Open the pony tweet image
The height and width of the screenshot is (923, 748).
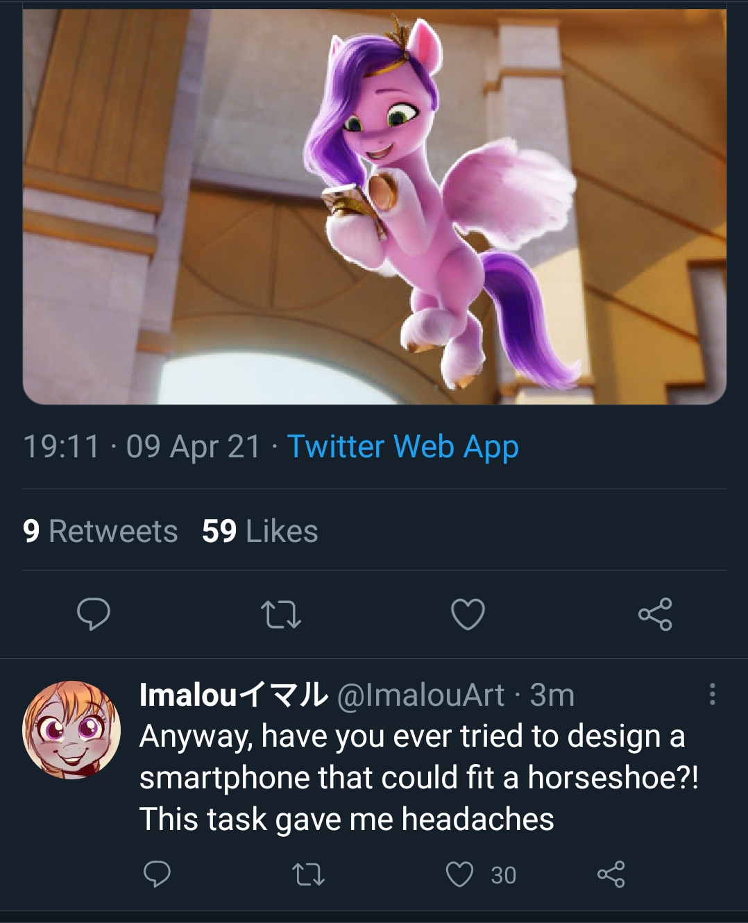coord(375,205)
